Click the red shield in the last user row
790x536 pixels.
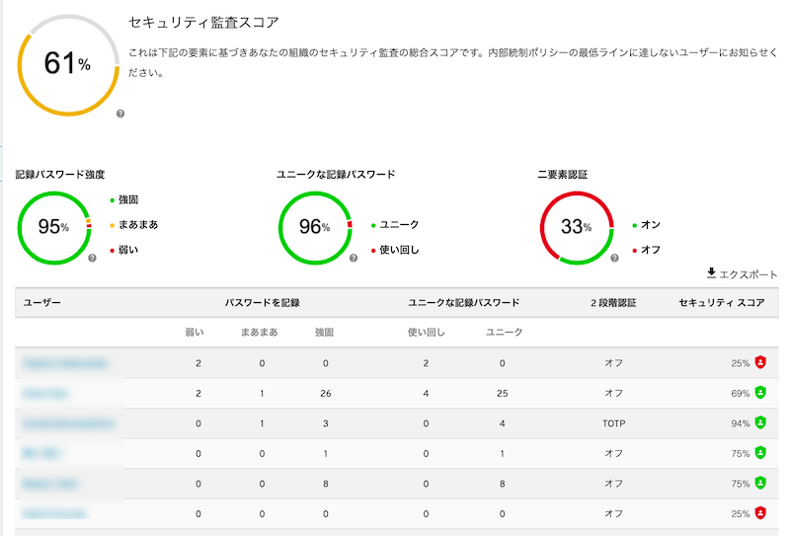pyautogui.click(x=760, y=513)
